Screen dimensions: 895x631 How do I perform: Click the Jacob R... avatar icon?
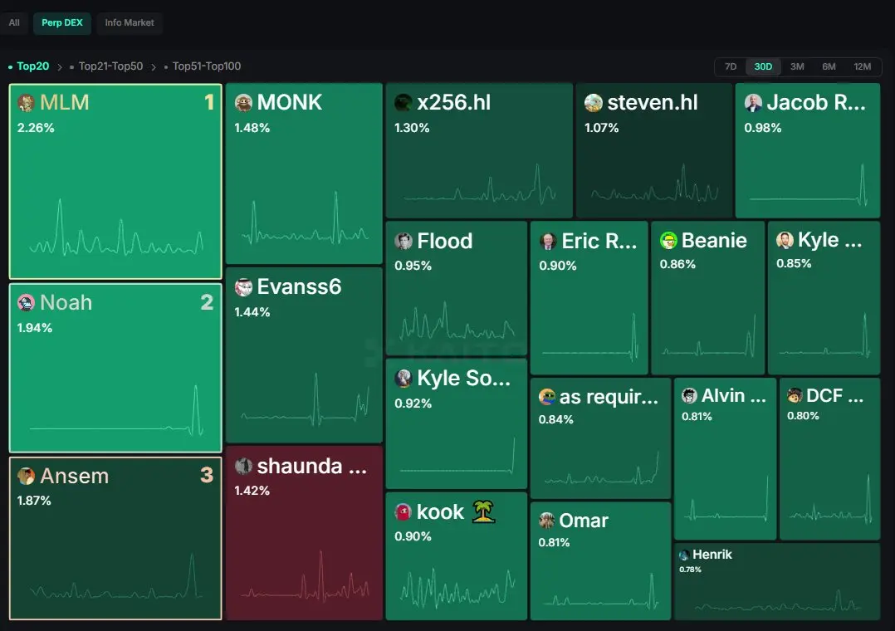coord(753,103)
